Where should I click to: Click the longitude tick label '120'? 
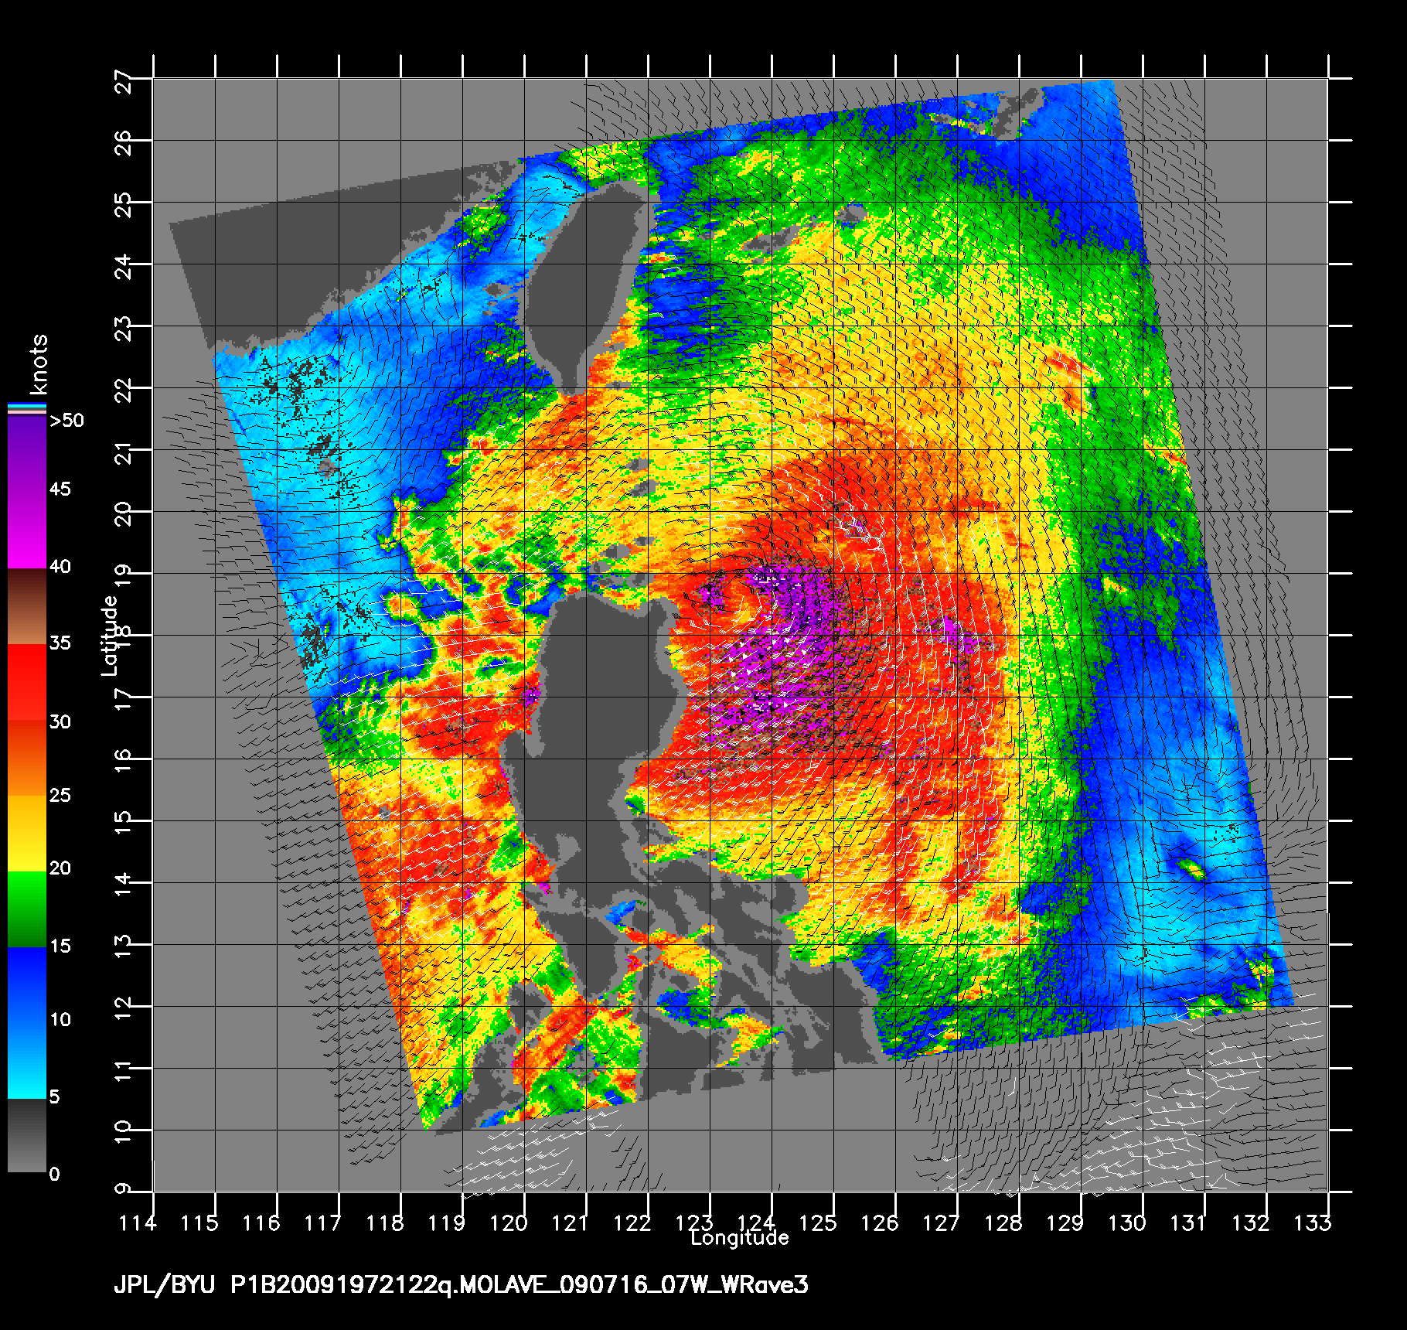pyautogui.click(x=508, y=1223)
